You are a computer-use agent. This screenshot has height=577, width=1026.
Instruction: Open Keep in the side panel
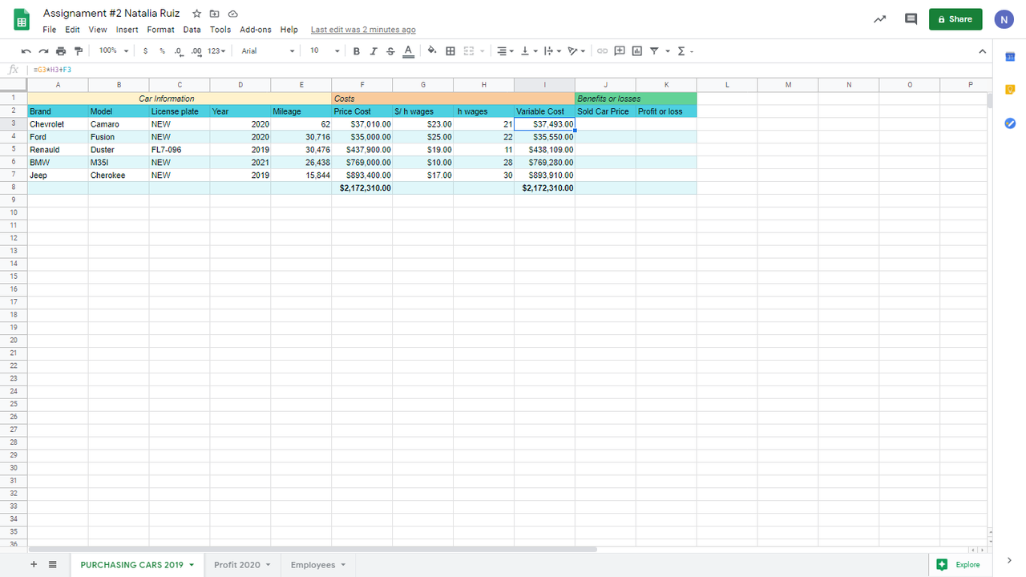click(1010, 89)
